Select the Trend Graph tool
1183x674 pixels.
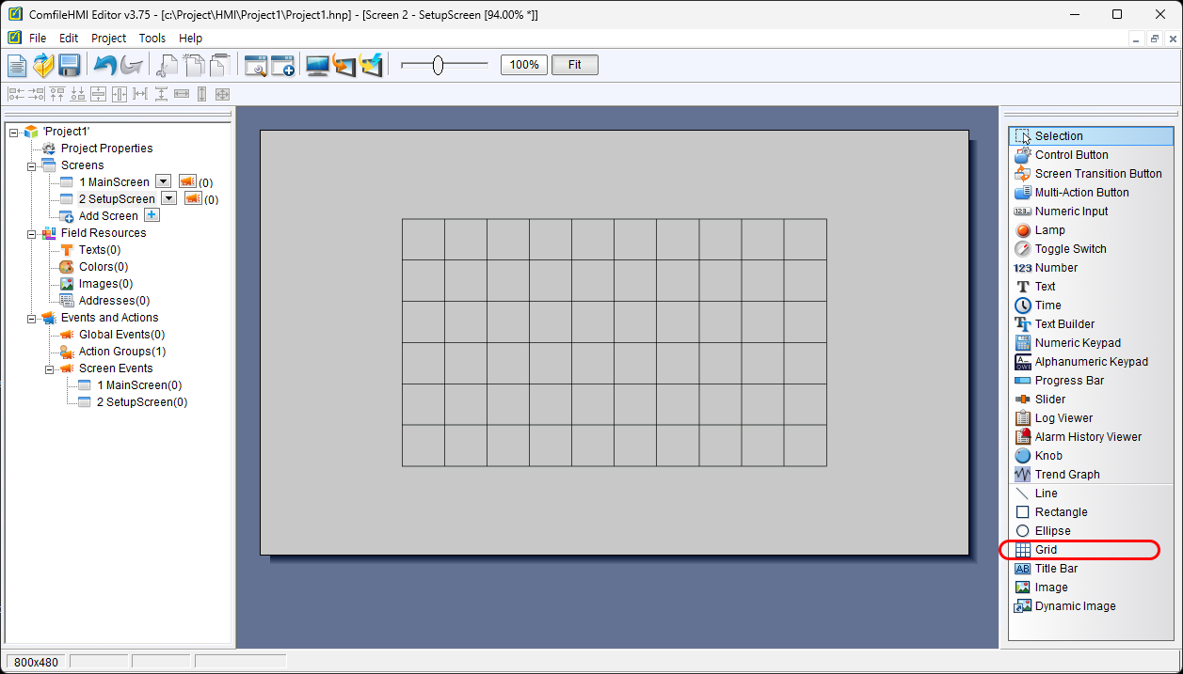[x=1066, y=475]
